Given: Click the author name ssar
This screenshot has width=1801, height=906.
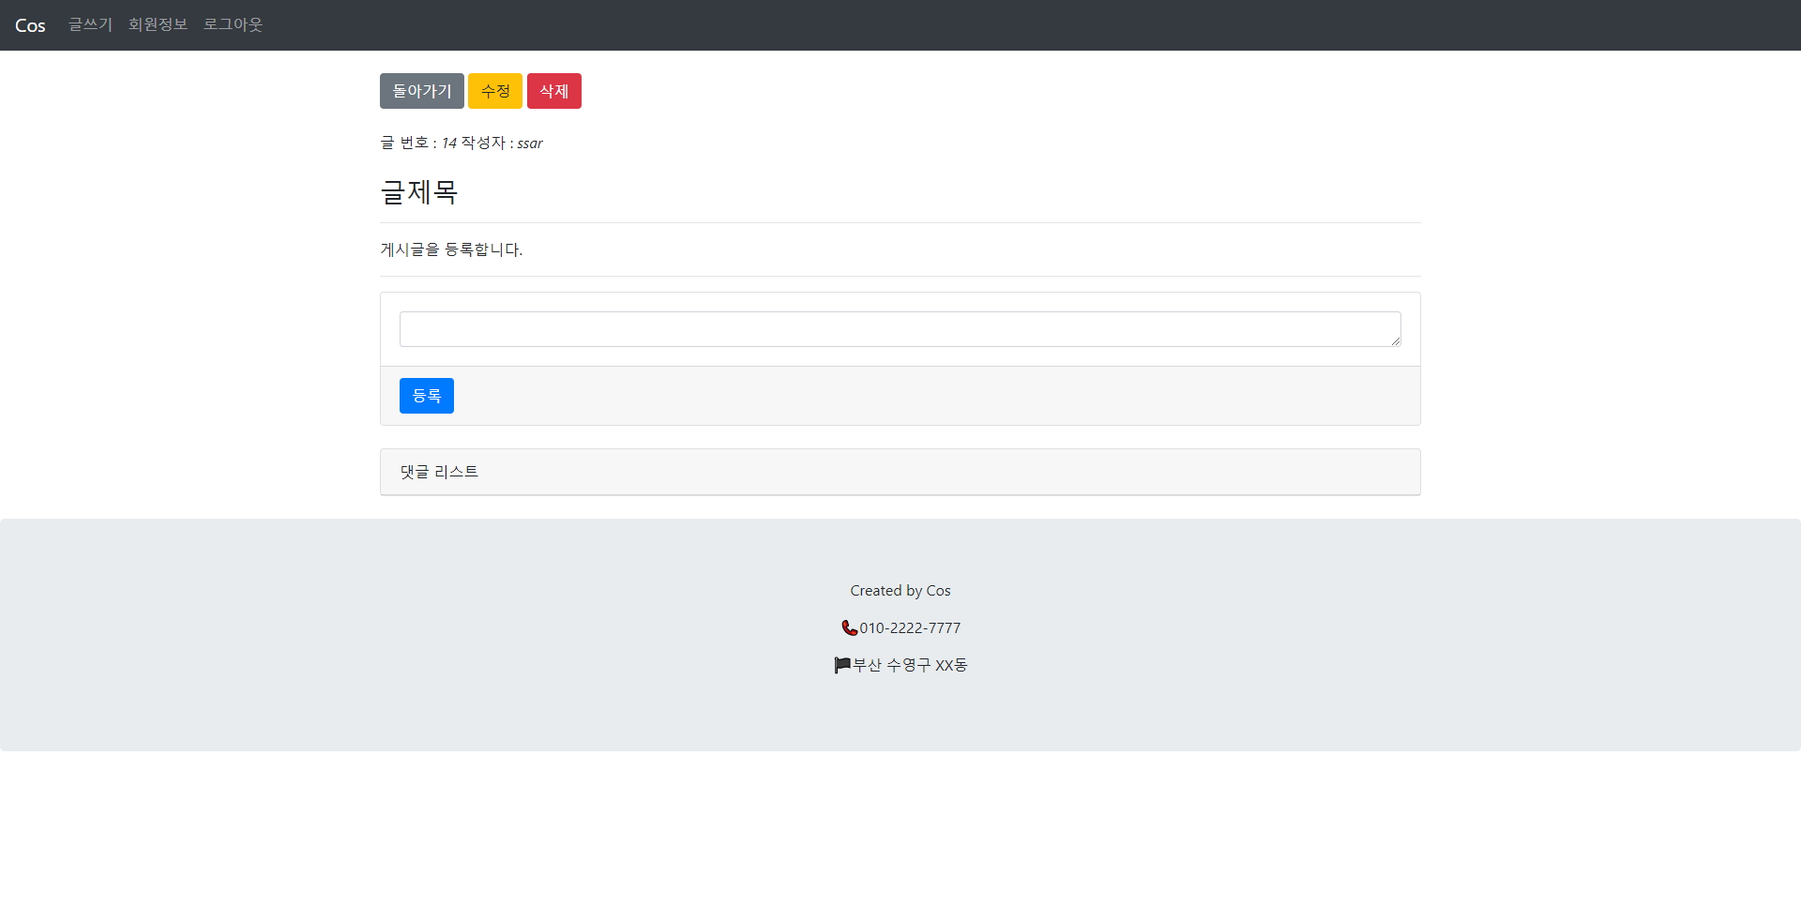Looking at the screenshot, I should pyautogui.click(x=530, y=143).
